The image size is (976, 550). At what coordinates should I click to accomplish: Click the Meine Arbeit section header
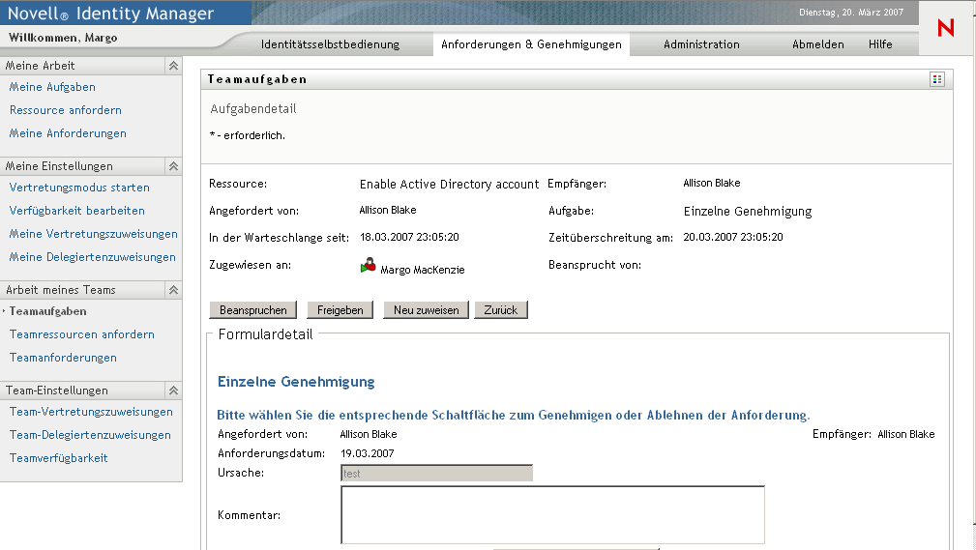tap(91, 66)
